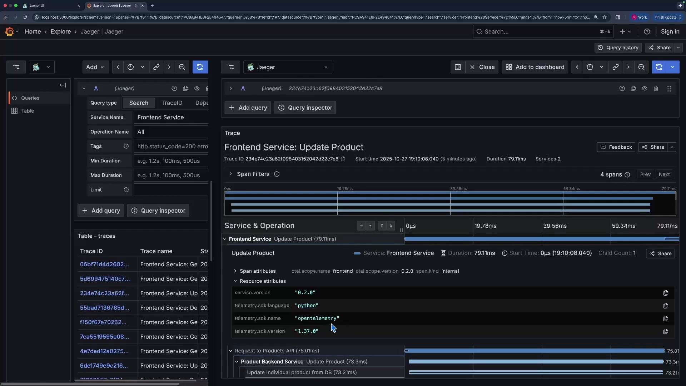Click Tags field info icon
Screen dimensions: 686x386
pos(126,146)
